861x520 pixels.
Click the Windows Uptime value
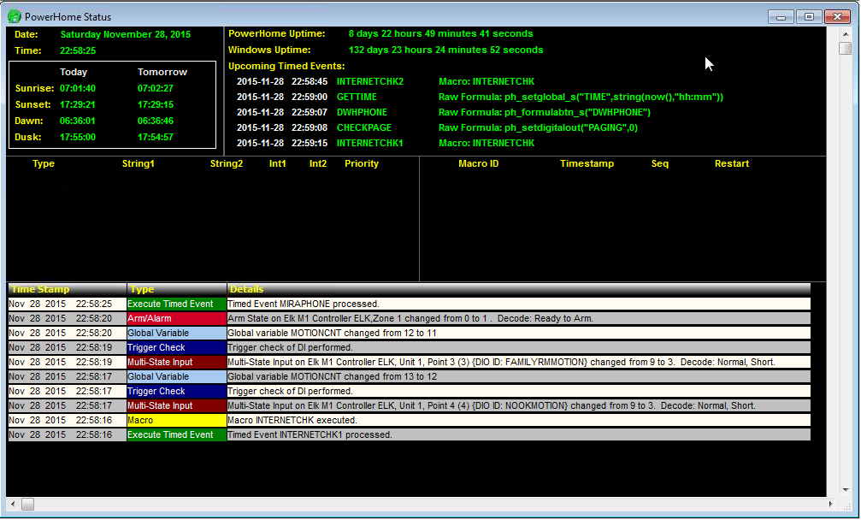click(445, 50)
